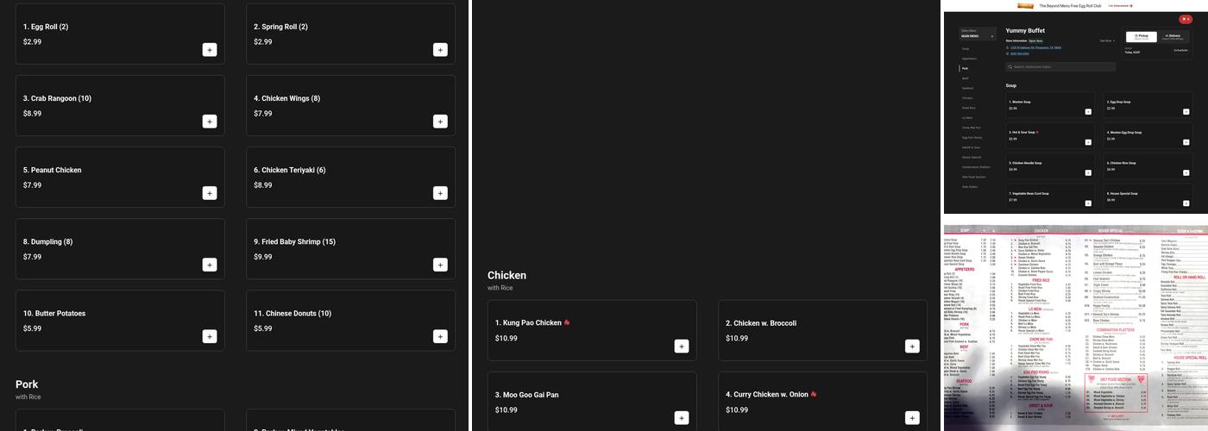The width and height of the screenshot is (1208, 431).
Task: Open the printed paper menu image
Action: click(x=1075, y=328)
